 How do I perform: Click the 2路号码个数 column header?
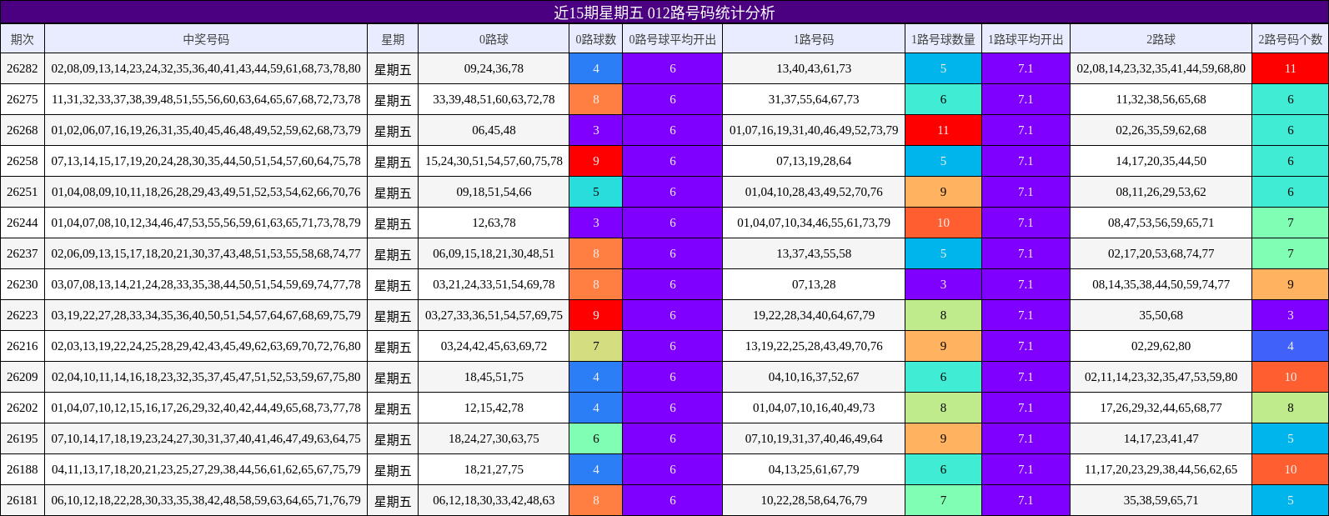tap(1290, 39)
